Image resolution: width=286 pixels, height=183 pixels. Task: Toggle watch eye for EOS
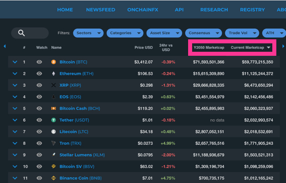(x=39, y=97)
